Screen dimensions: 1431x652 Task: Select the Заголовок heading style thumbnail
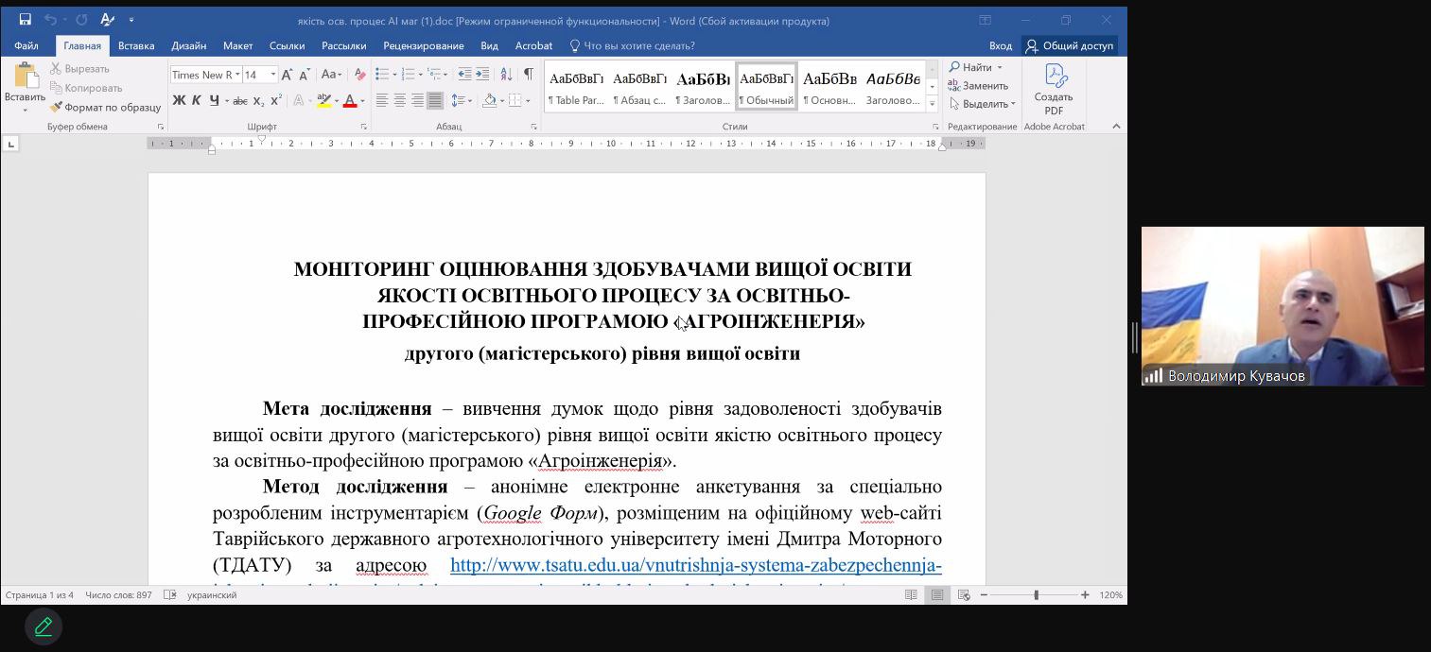click(703, 88)
